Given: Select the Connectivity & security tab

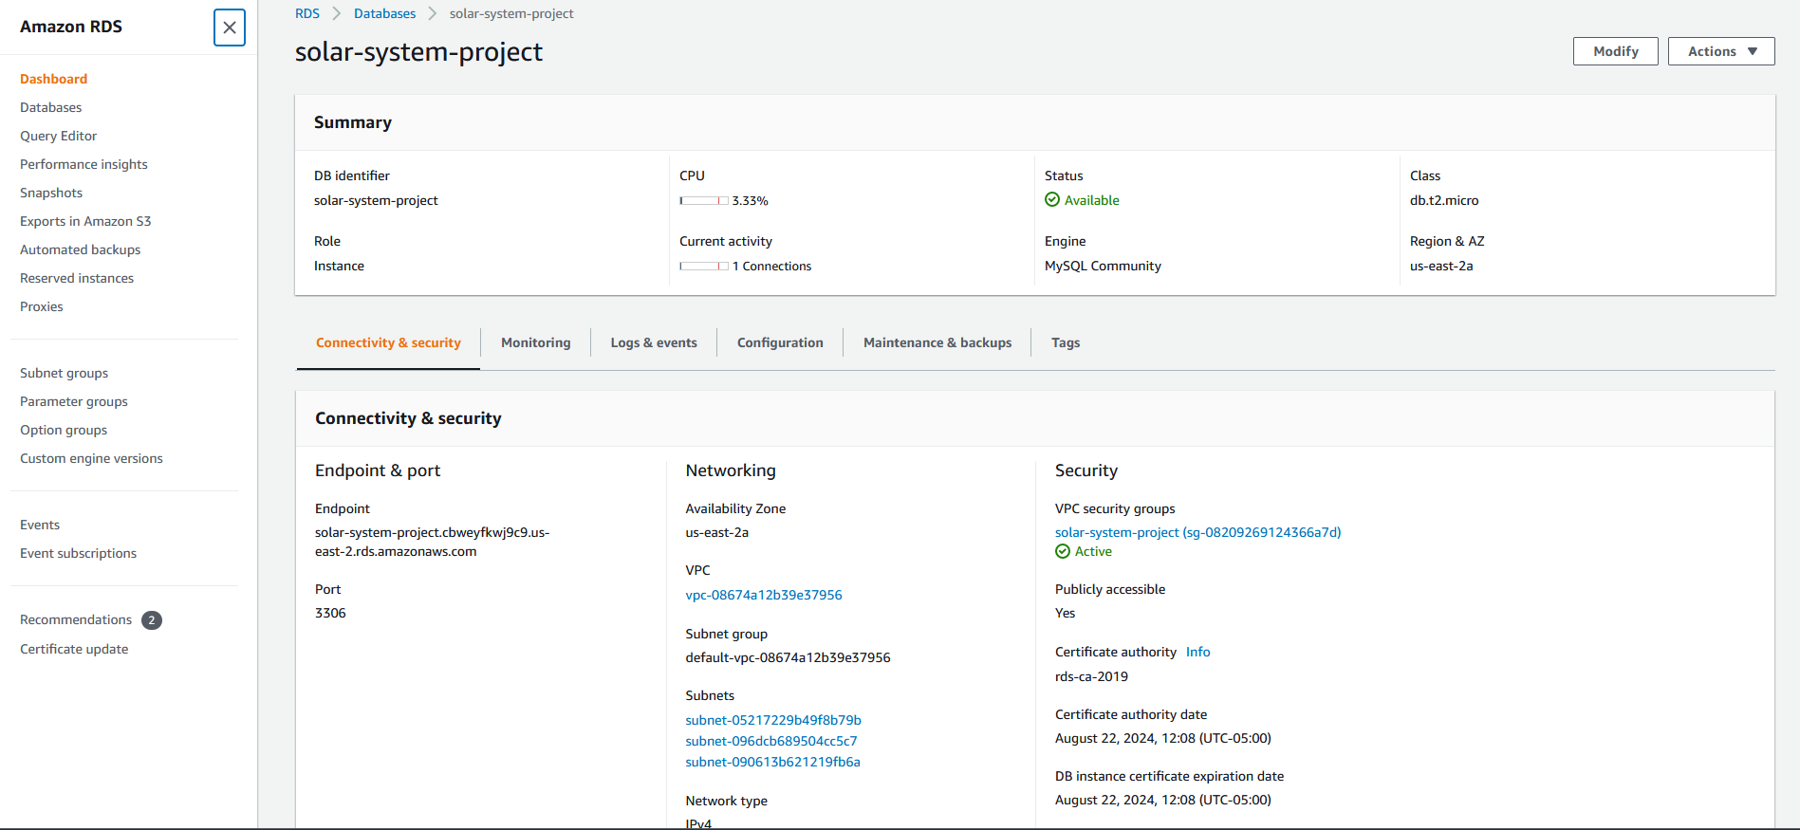Looking at the screenshot, I should coord(388,342).
